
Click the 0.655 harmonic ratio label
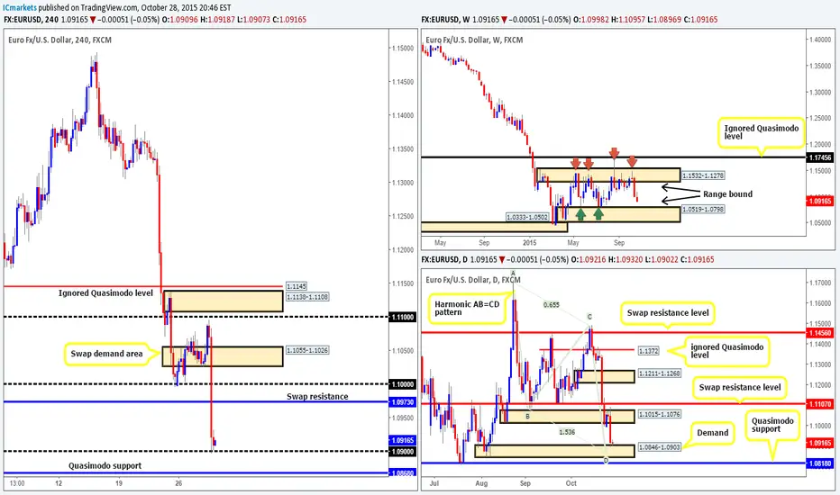pos(552,304)
